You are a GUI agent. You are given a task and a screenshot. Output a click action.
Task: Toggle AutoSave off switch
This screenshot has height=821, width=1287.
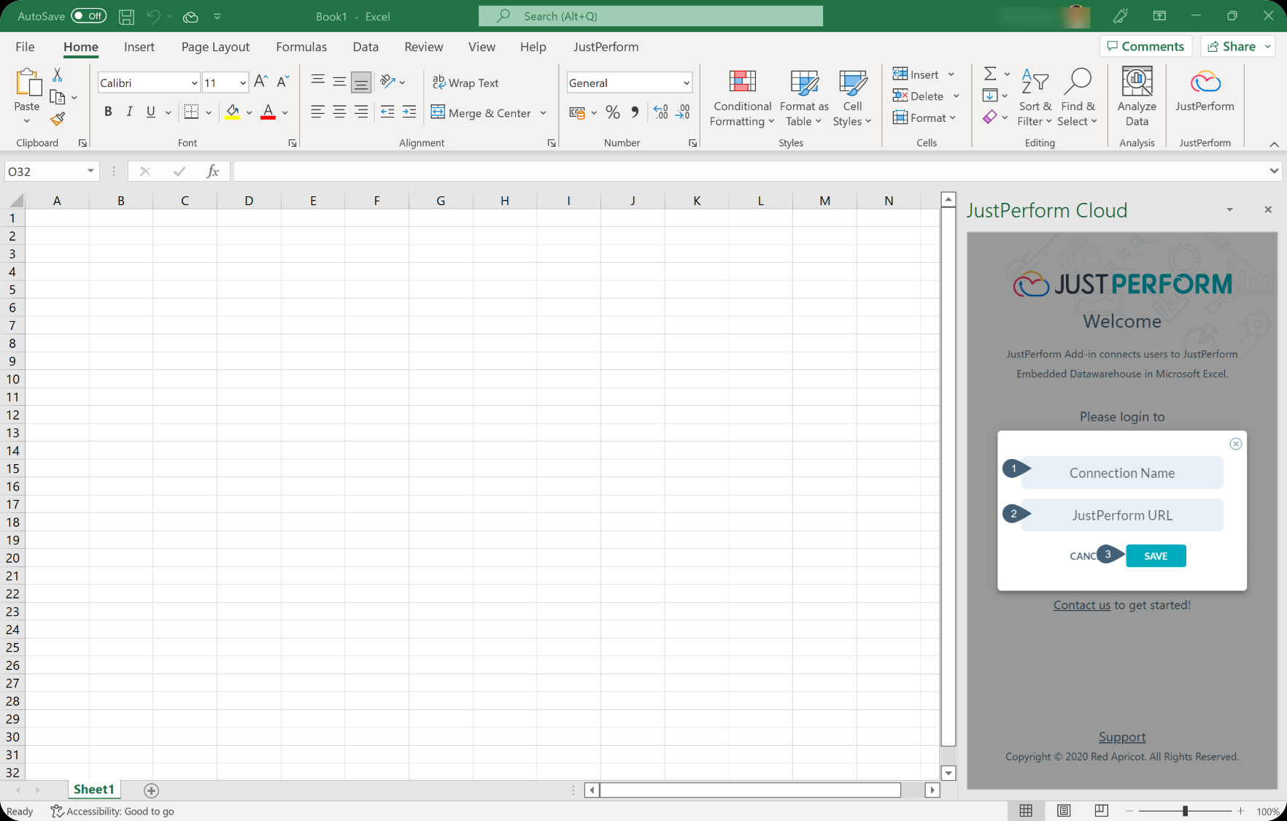click(88, 15)
